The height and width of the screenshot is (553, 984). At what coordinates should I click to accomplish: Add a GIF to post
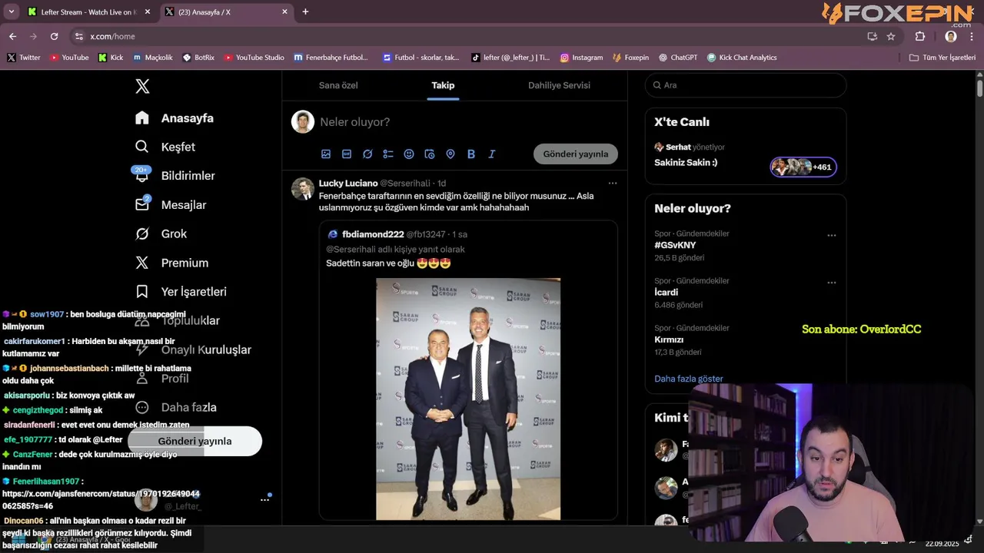347,154
